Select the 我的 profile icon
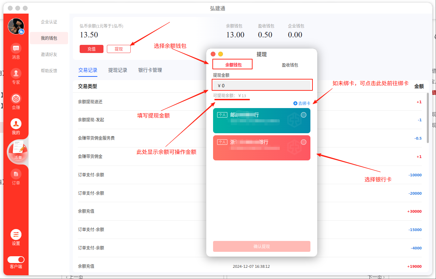This screenshot has height=279, width=436. [x=16, y=124]
